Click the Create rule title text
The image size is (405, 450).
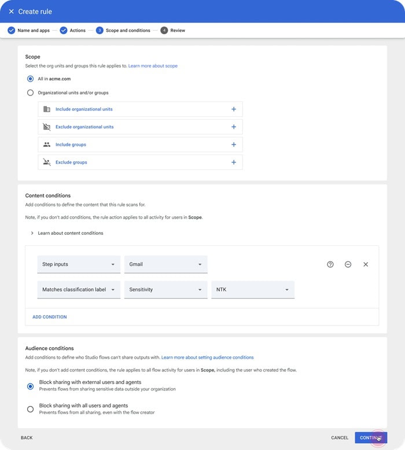[x=35, y=12]
